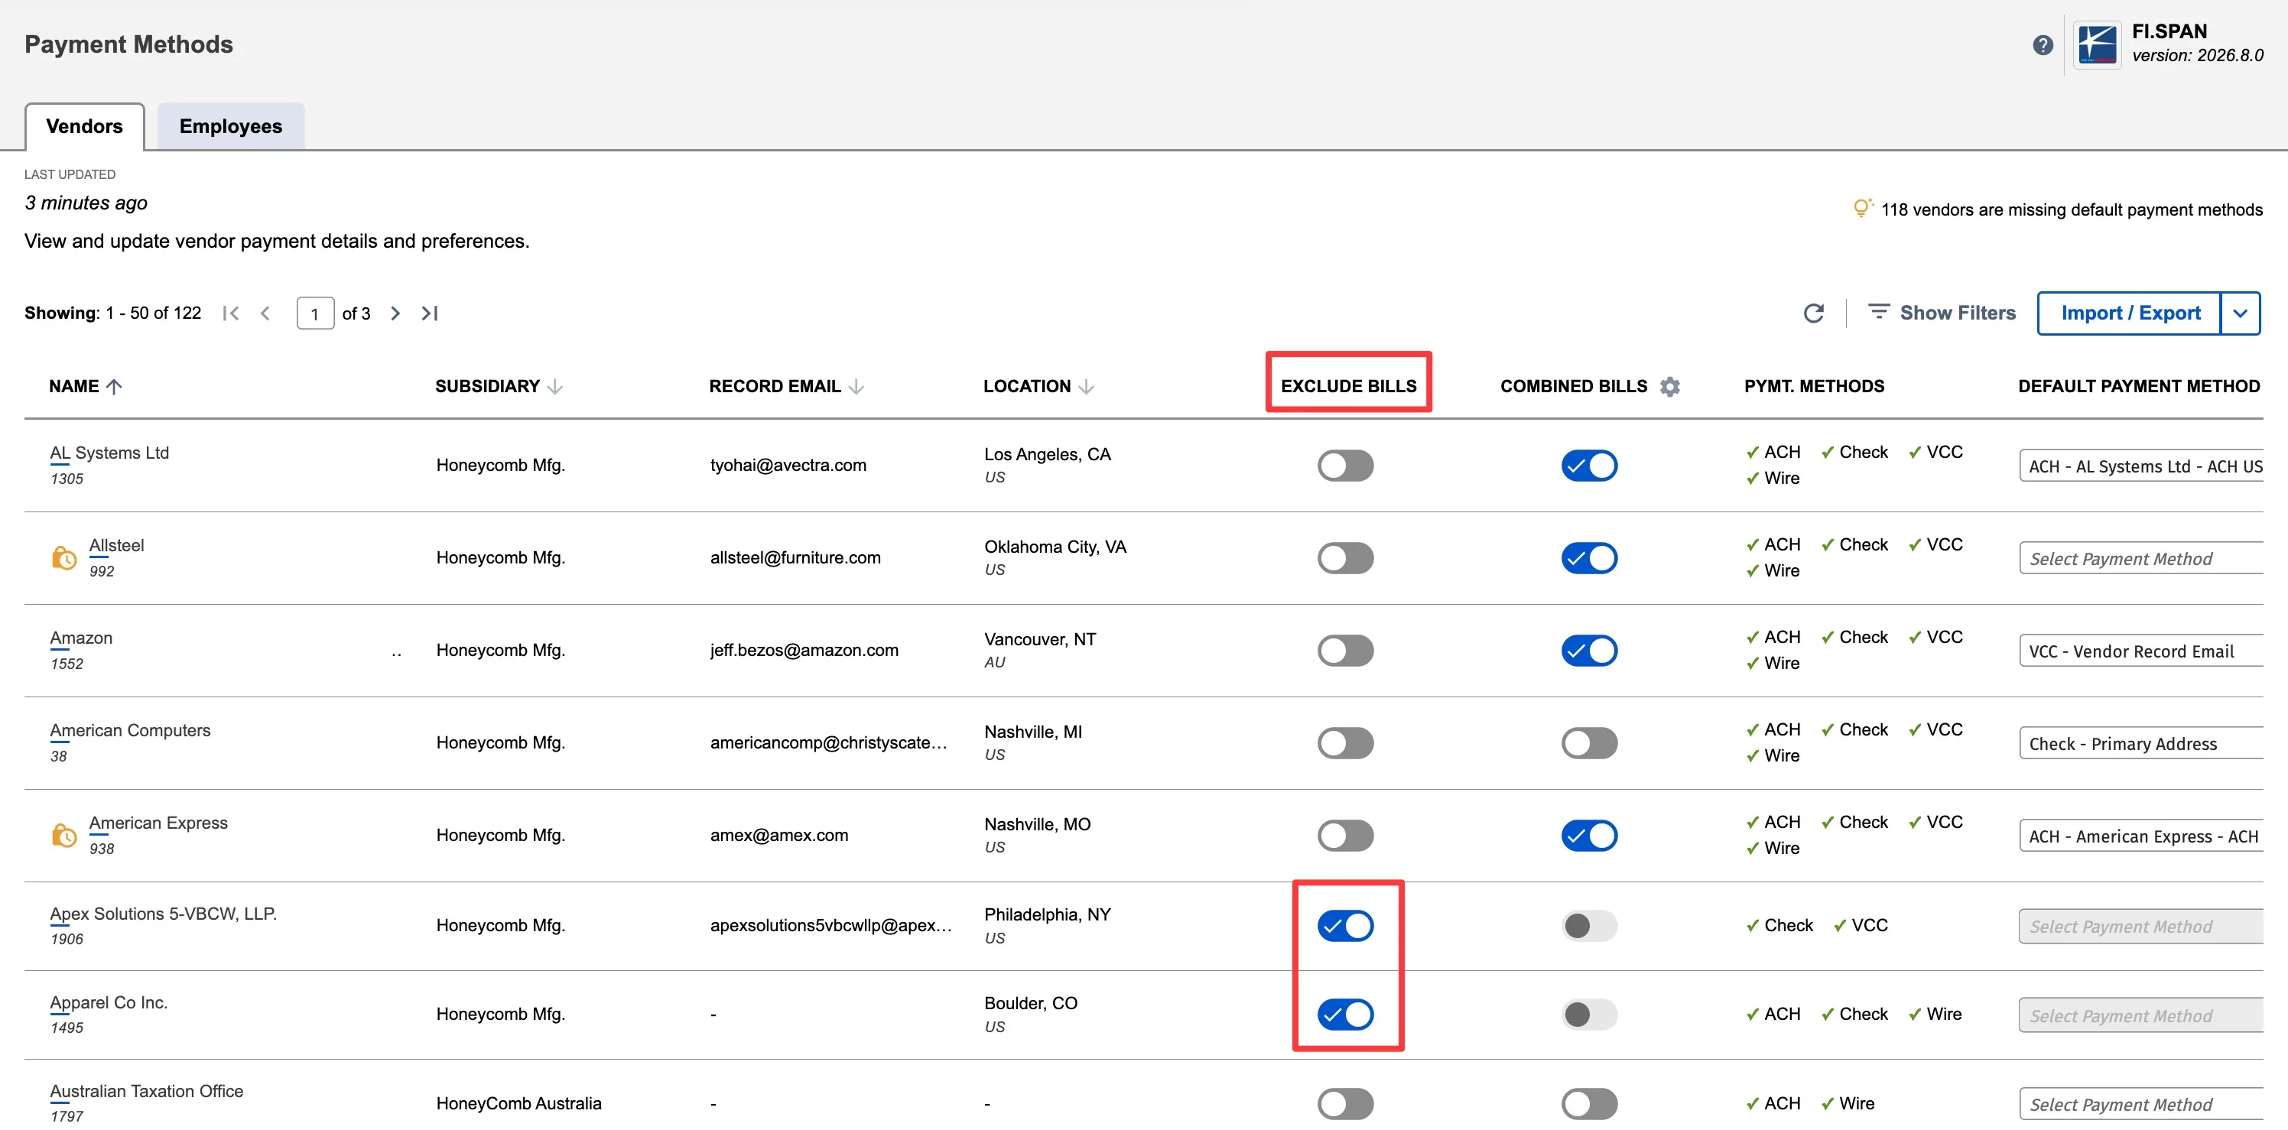Image resolution: width=2288 pixels, height=1130 pixels.
Task: Enable Combined Bills for American Computers
Action: click(x=1589, y=743)
